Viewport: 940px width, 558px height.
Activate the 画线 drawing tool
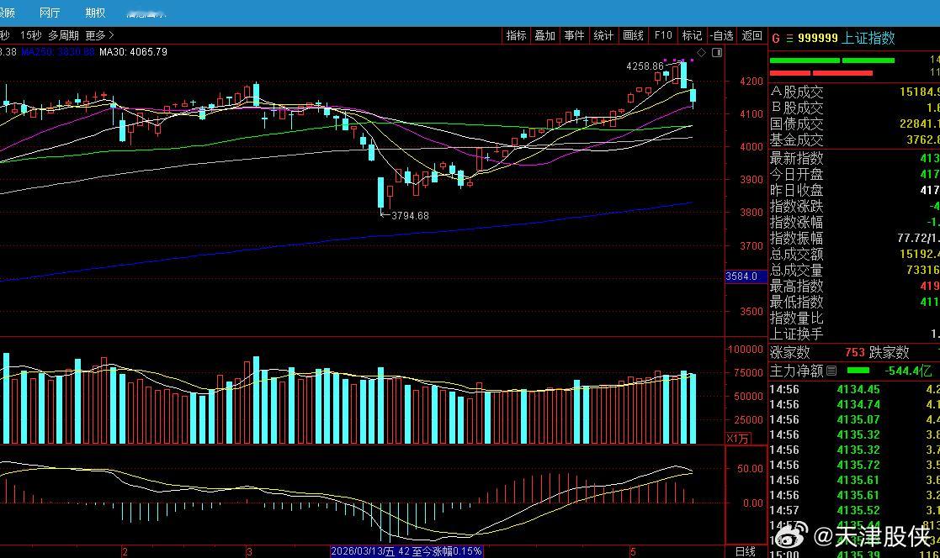coord(633,35)
